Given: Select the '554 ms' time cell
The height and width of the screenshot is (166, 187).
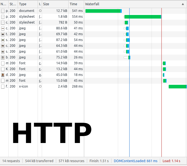Looking at the screenshot, I should point(77,17).
